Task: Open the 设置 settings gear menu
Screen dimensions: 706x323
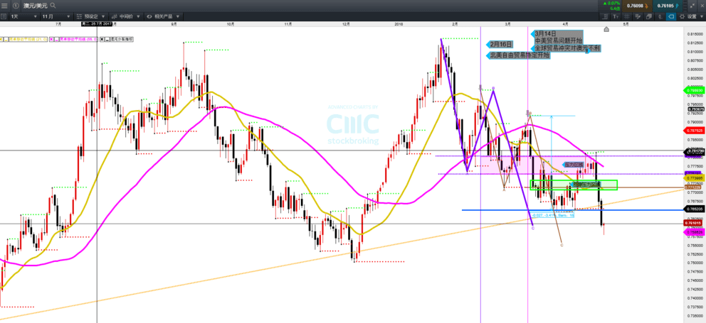Action: click(690, 16)
